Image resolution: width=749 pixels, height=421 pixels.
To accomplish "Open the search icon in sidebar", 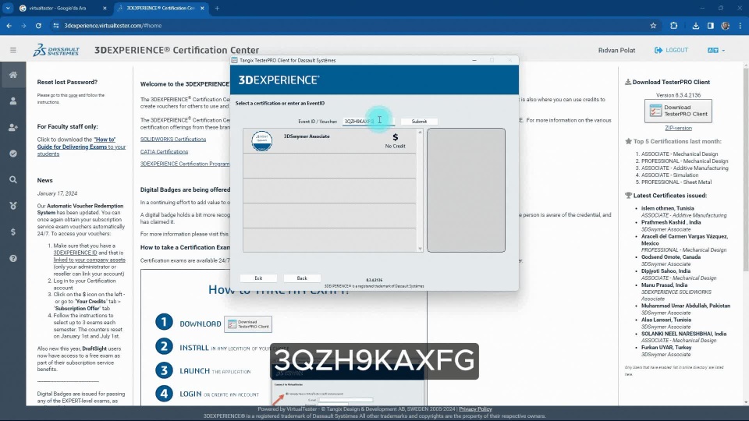I will coord(13,180).
